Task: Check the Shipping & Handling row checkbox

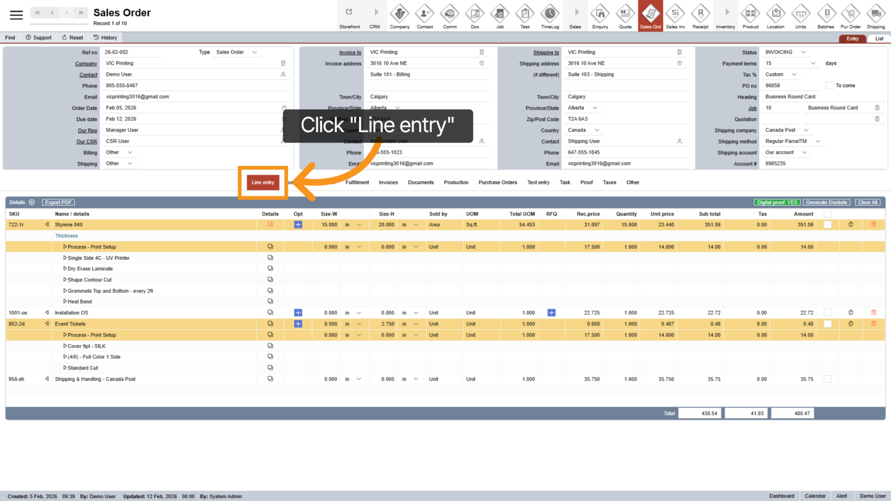Action: click(x=827, y=379)
